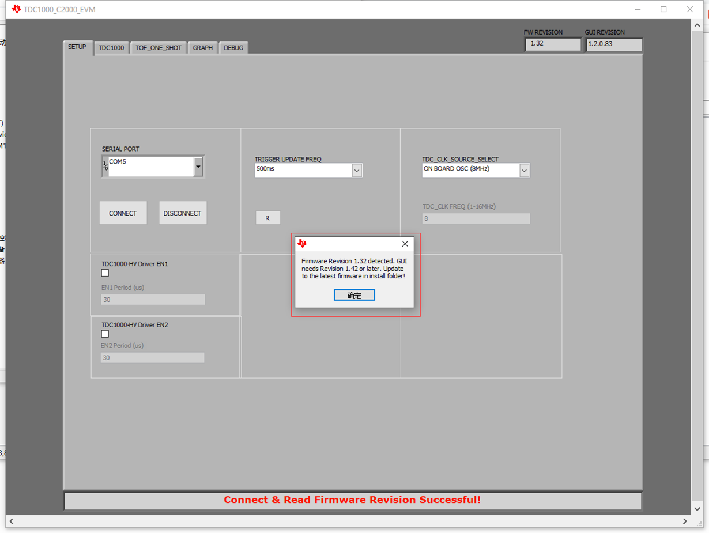
Task: Click the GUI REVISION value box 1.2.0.83
Action: [614, 44]
